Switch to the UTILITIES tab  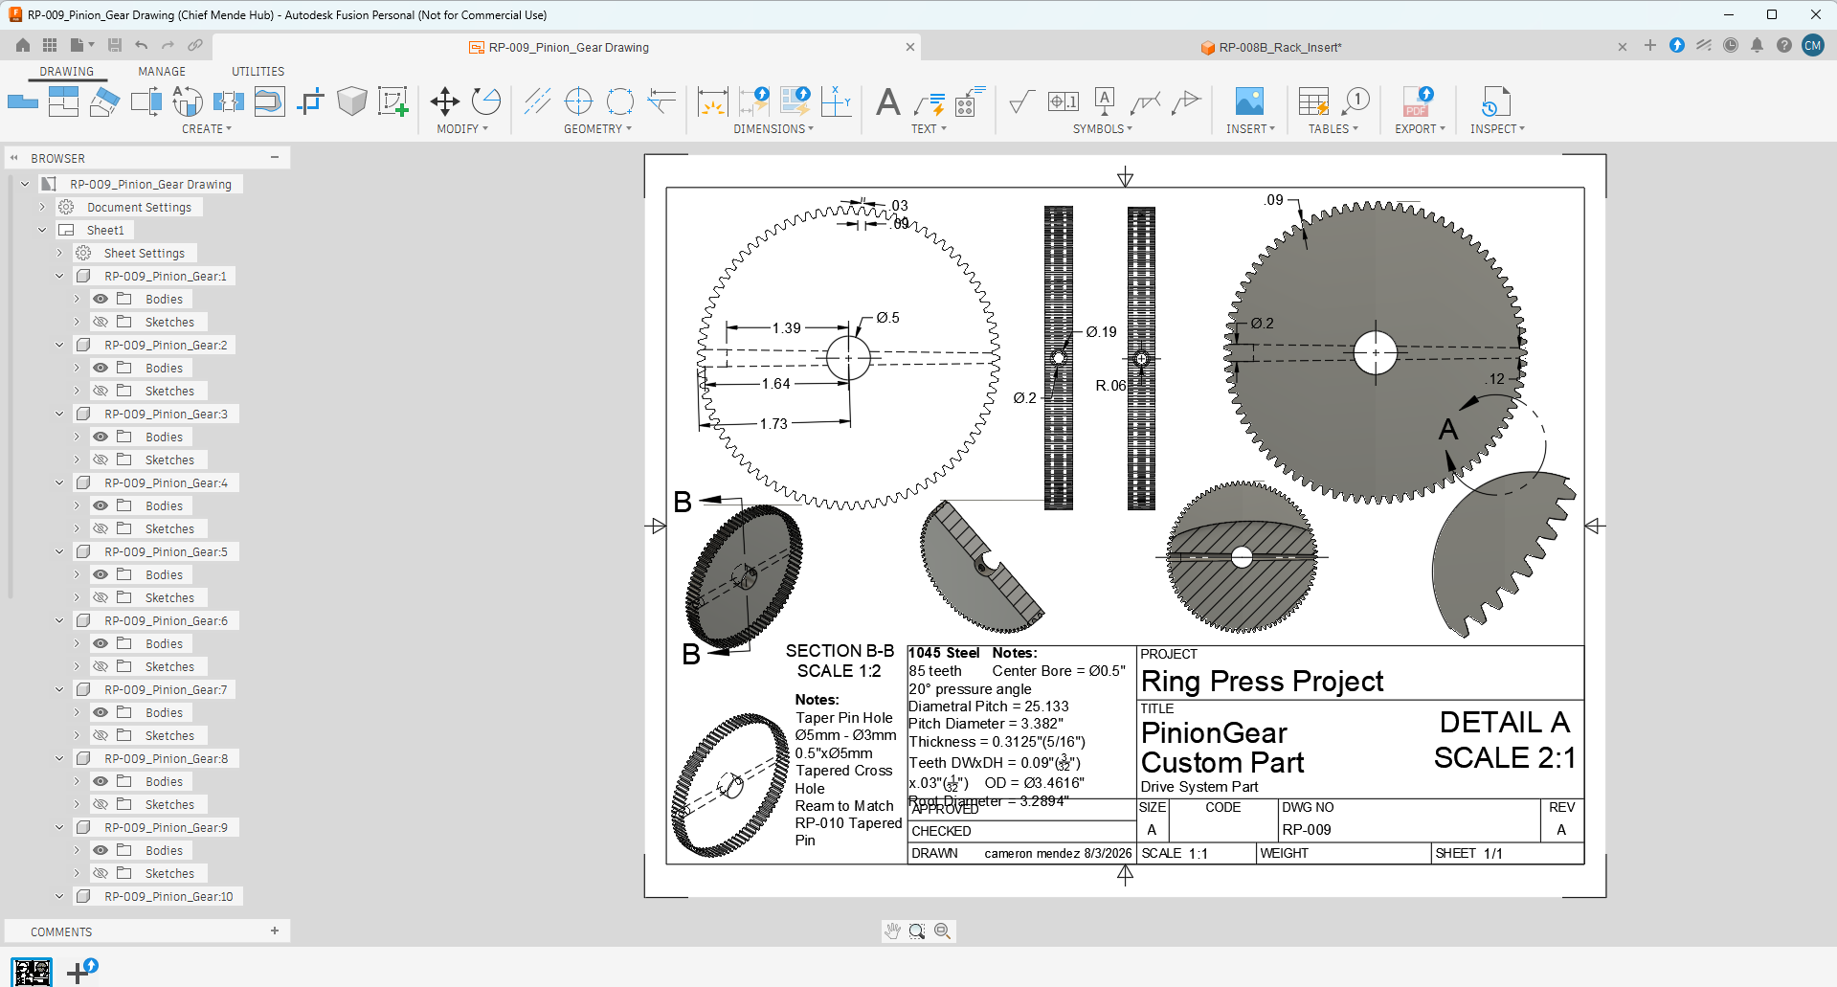(258, 72)
